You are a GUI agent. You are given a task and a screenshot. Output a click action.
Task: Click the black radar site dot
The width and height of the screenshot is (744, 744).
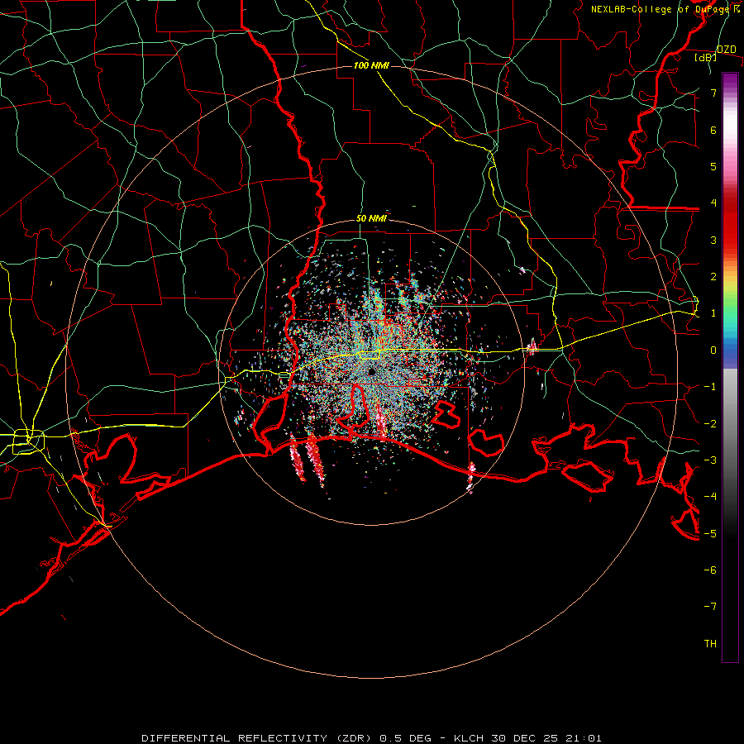click(371, 371)
